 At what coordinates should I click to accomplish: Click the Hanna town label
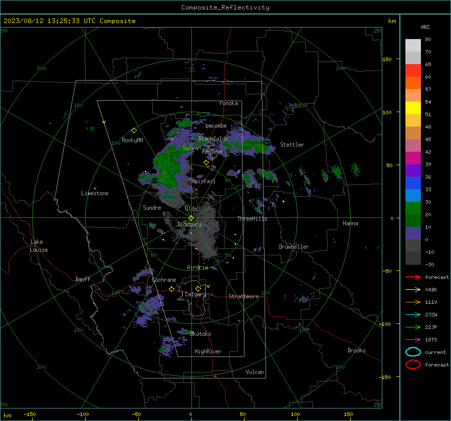pyautogui.click(x=350, y=223)
